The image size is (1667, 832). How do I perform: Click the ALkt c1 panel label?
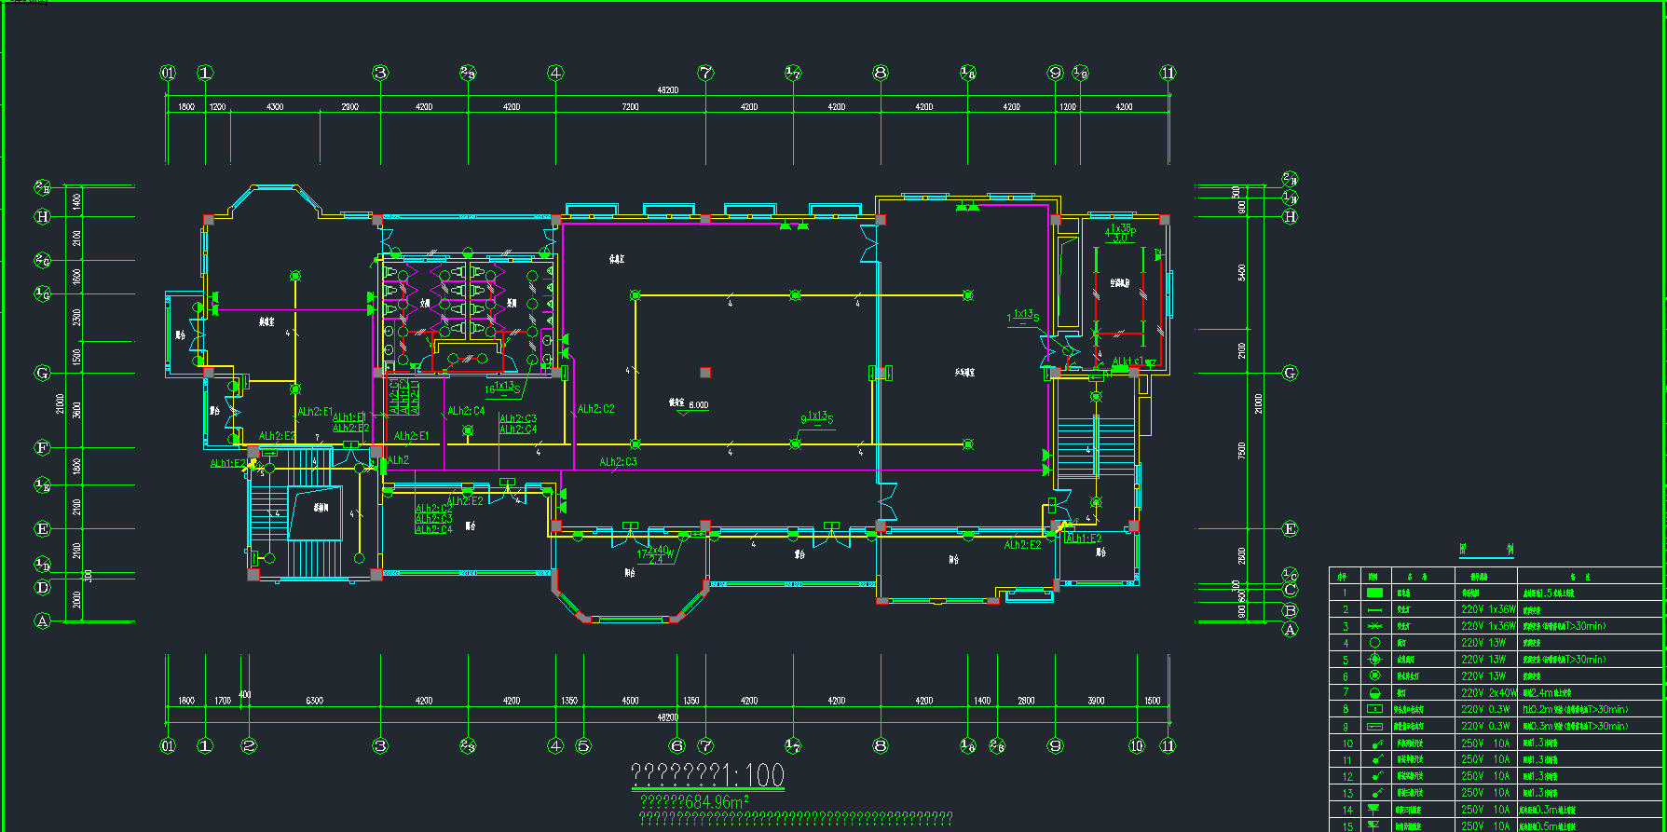point(1127,361)
